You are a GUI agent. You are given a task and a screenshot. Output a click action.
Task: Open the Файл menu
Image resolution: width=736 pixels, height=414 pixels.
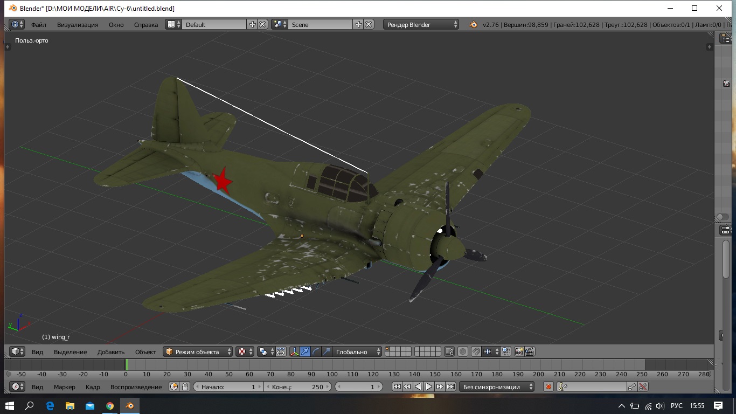pos(39,24)
